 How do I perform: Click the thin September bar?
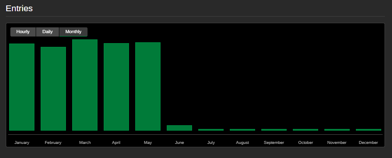[x=274, y=130]
